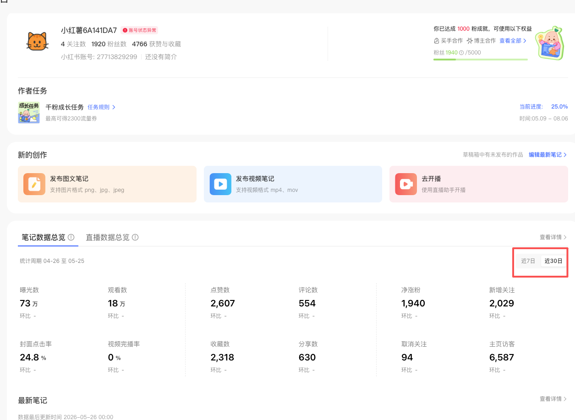
Task: Expand 查看详情 in the data overview header
Action: [553, 237]
